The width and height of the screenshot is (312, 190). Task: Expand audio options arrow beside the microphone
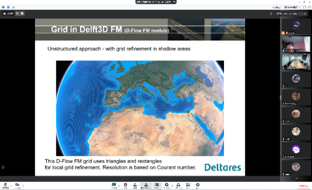click(11, 186)
